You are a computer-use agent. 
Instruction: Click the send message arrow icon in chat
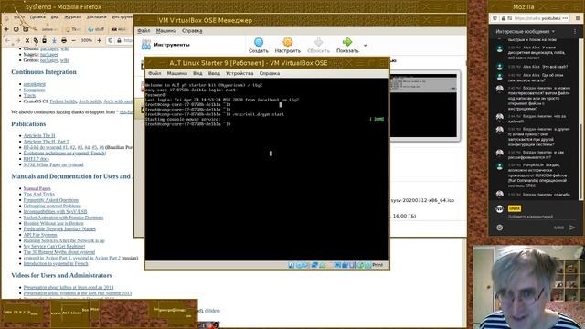[572, 228]
